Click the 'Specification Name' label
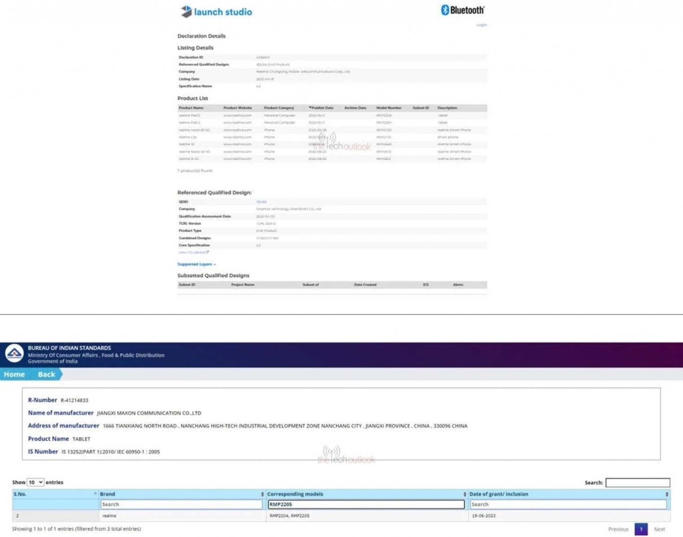The image size is (683, 537). click(x=195, y=86)
